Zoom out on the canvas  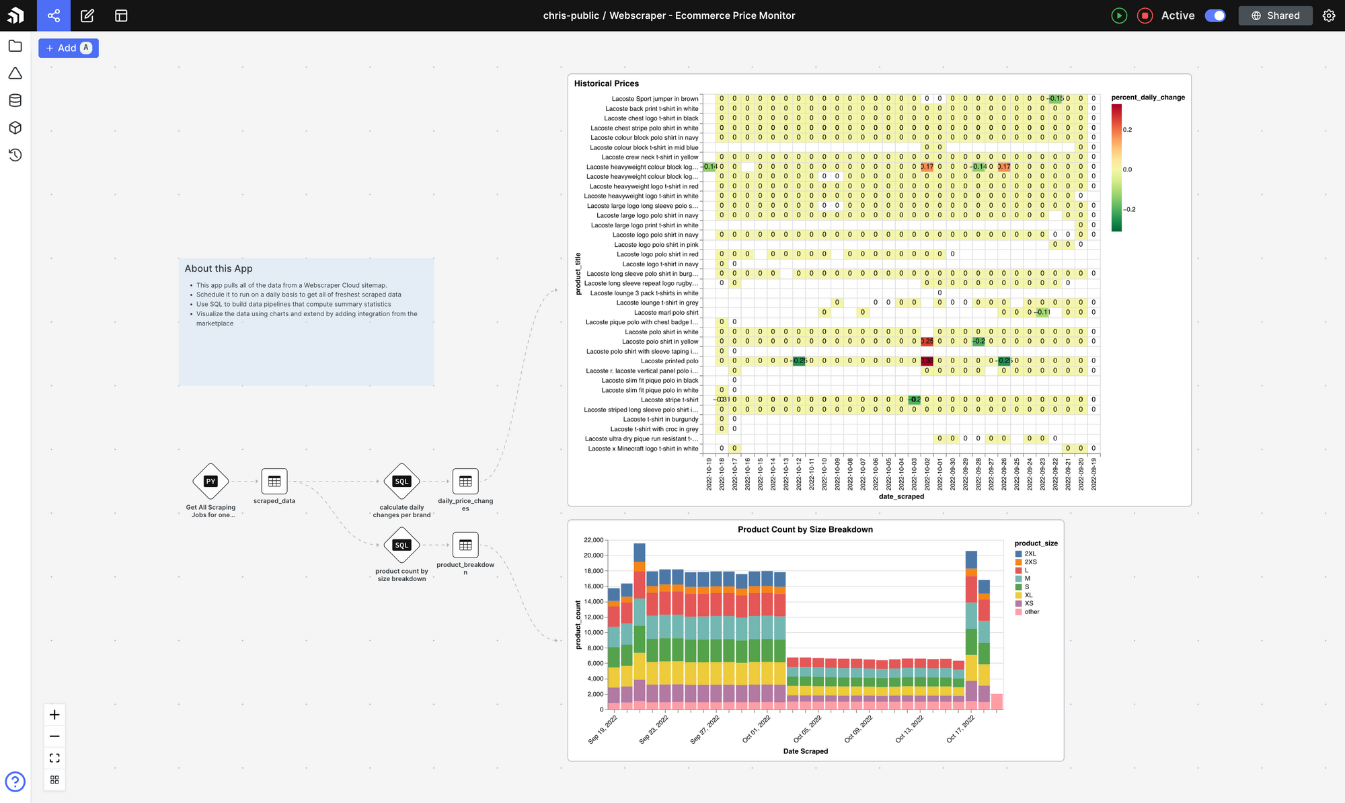click(x=54, y=736)
